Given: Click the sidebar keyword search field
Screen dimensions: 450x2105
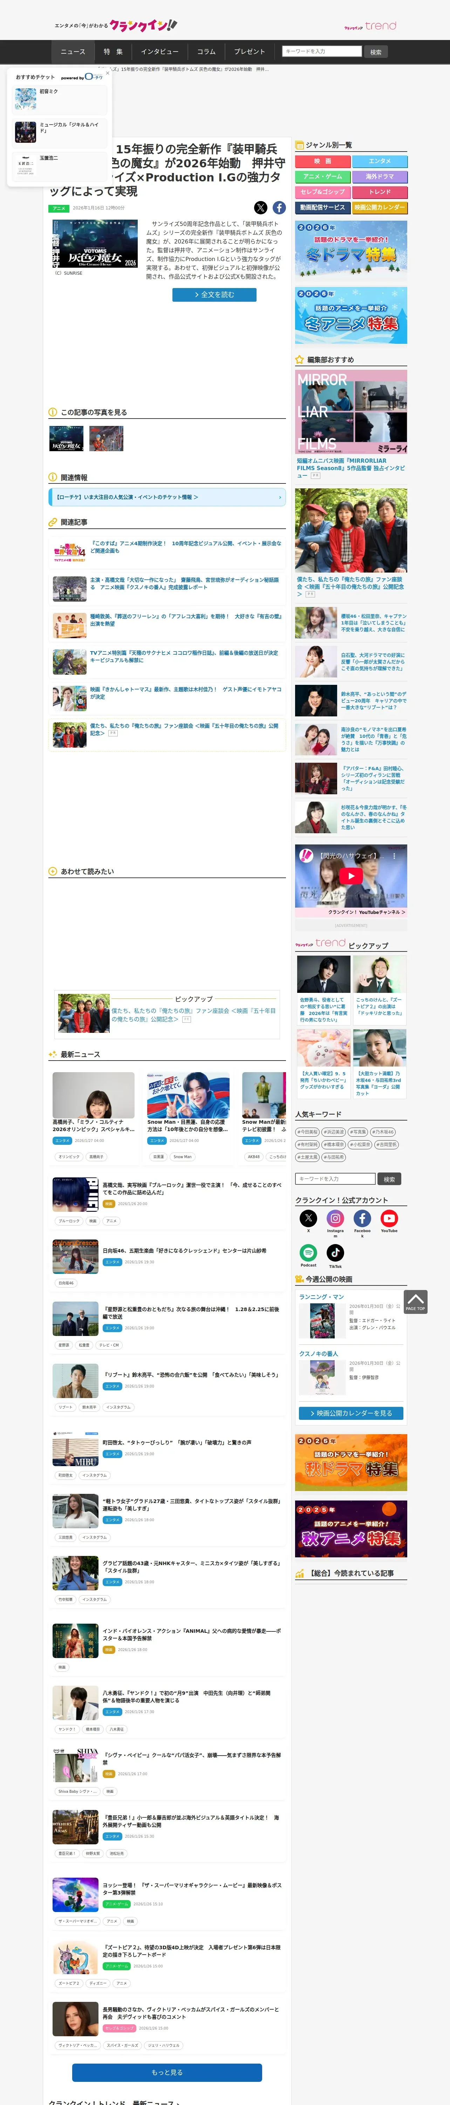Looking at the screenshot, I should pos(336,1178).
